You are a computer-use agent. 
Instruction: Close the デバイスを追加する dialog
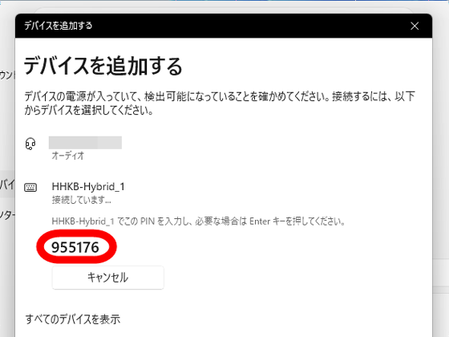415,26
